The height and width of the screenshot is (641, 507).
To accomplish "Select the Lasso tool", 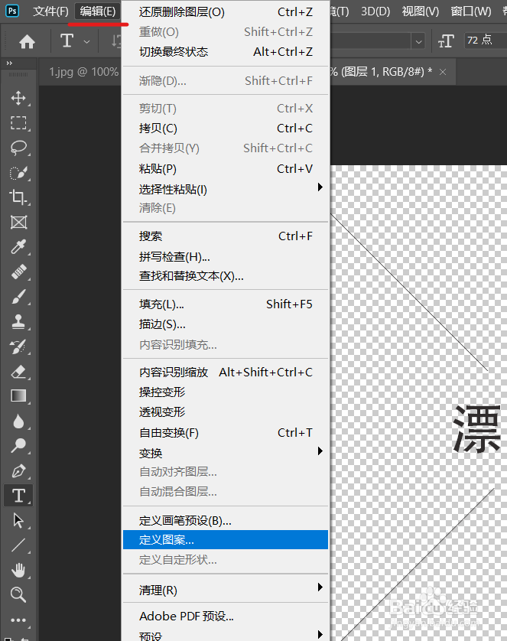I will [x=18, y=148].
